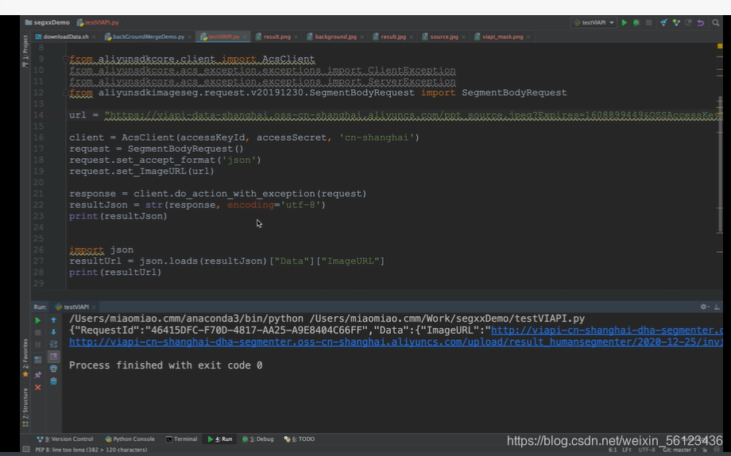Open the result_humansegmenter URL in console

coord(396,342)
